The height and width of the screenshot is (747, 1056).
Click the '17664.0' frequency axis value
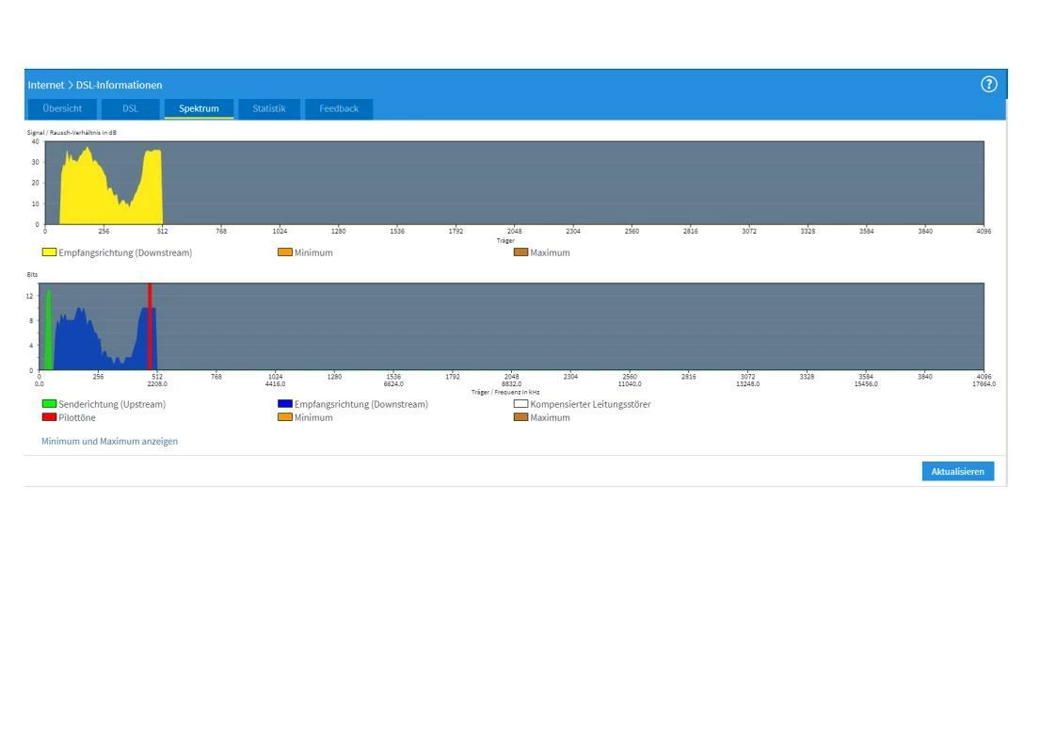[984, 384]
